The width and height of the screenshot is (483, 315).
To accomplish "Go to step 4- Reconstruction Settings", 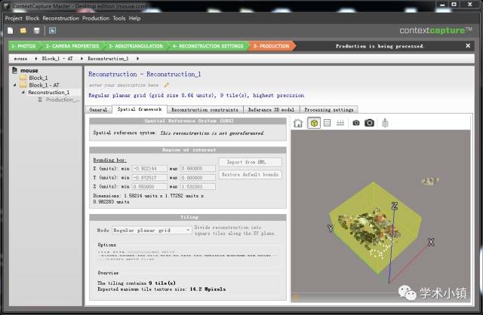I will (x=208, y=46).
